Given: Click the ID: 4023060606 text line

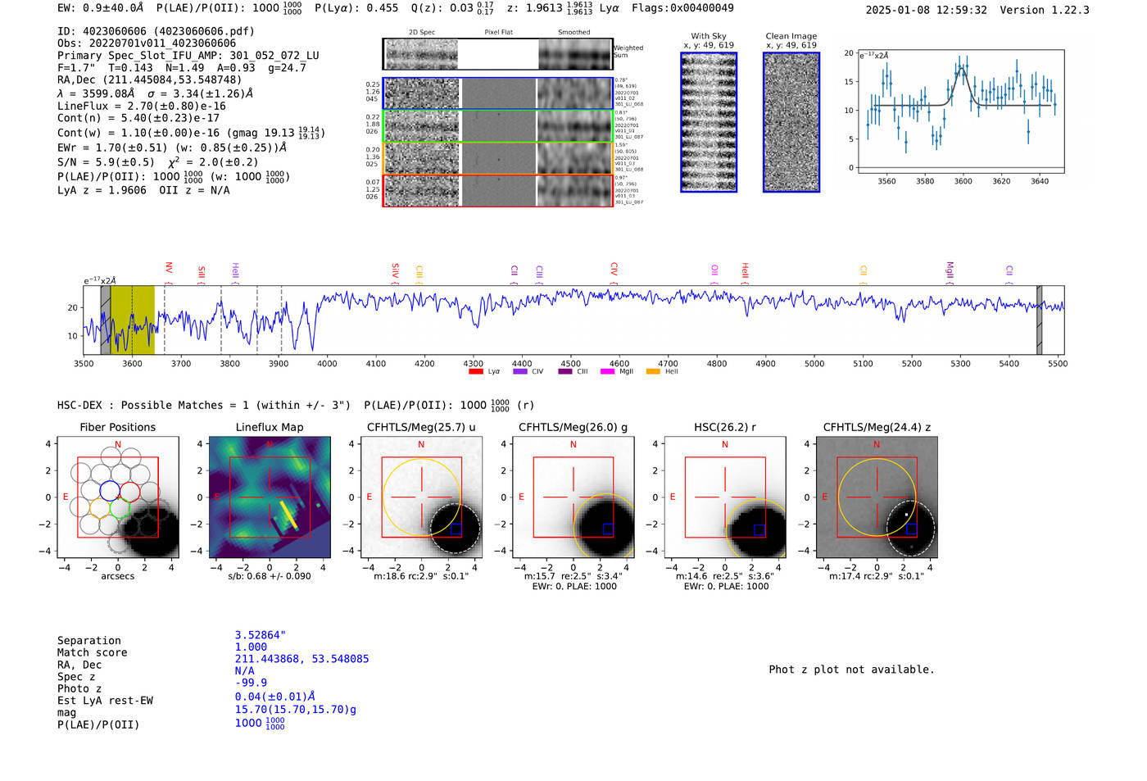Looking at the screenshot, I should pos(156,31).
